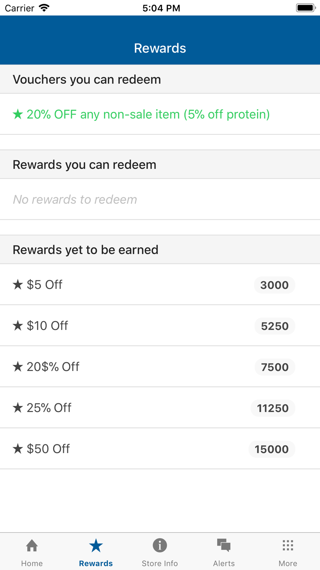Viewport: 320px width, 570px height.
Task: Select the $10 Off reward row
Action: pyautogui.click(x=160, y=325)
